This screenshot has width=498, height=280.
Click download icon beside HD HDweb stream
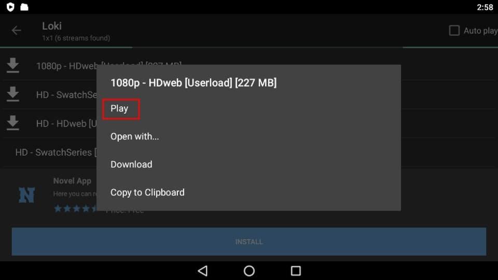pos(12,123)
